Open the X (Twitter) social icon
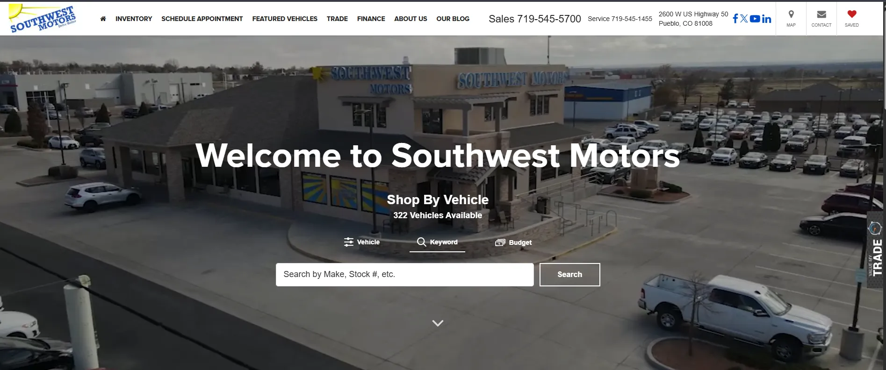The image size is (886, 370). (x=744, y=19)
